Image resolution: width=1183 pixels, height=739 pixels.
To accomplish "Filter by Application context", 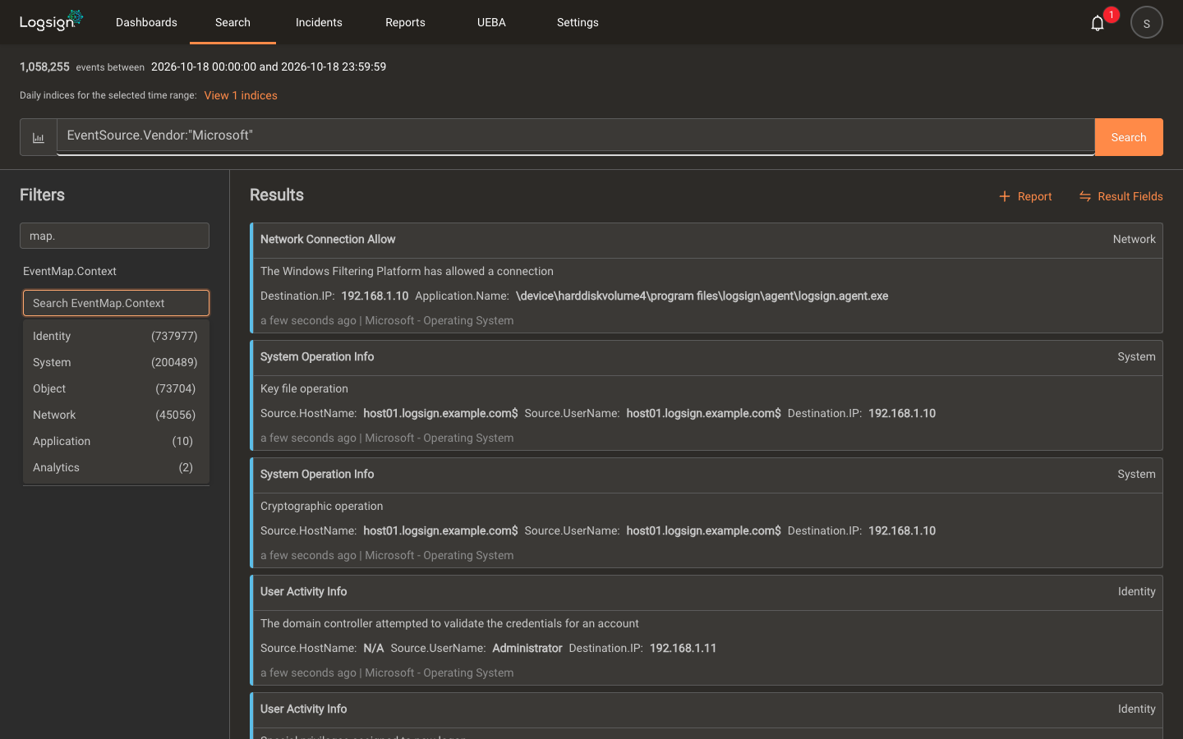I will pyautogui.click(x=116, y=441).
